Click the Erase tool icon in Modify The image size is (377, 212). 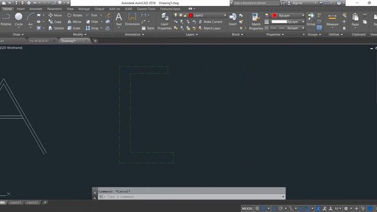click(x=108, y=15)
